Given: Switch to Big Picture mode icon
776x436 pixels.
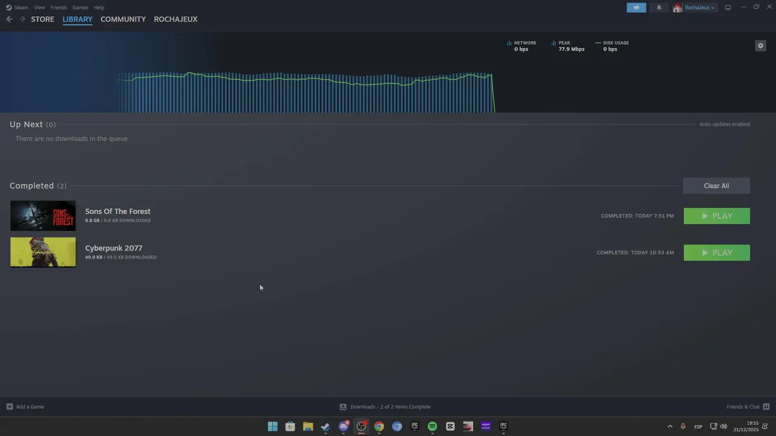Looking at the screenshot, I should pyautogui.click(x=727, y=7).
